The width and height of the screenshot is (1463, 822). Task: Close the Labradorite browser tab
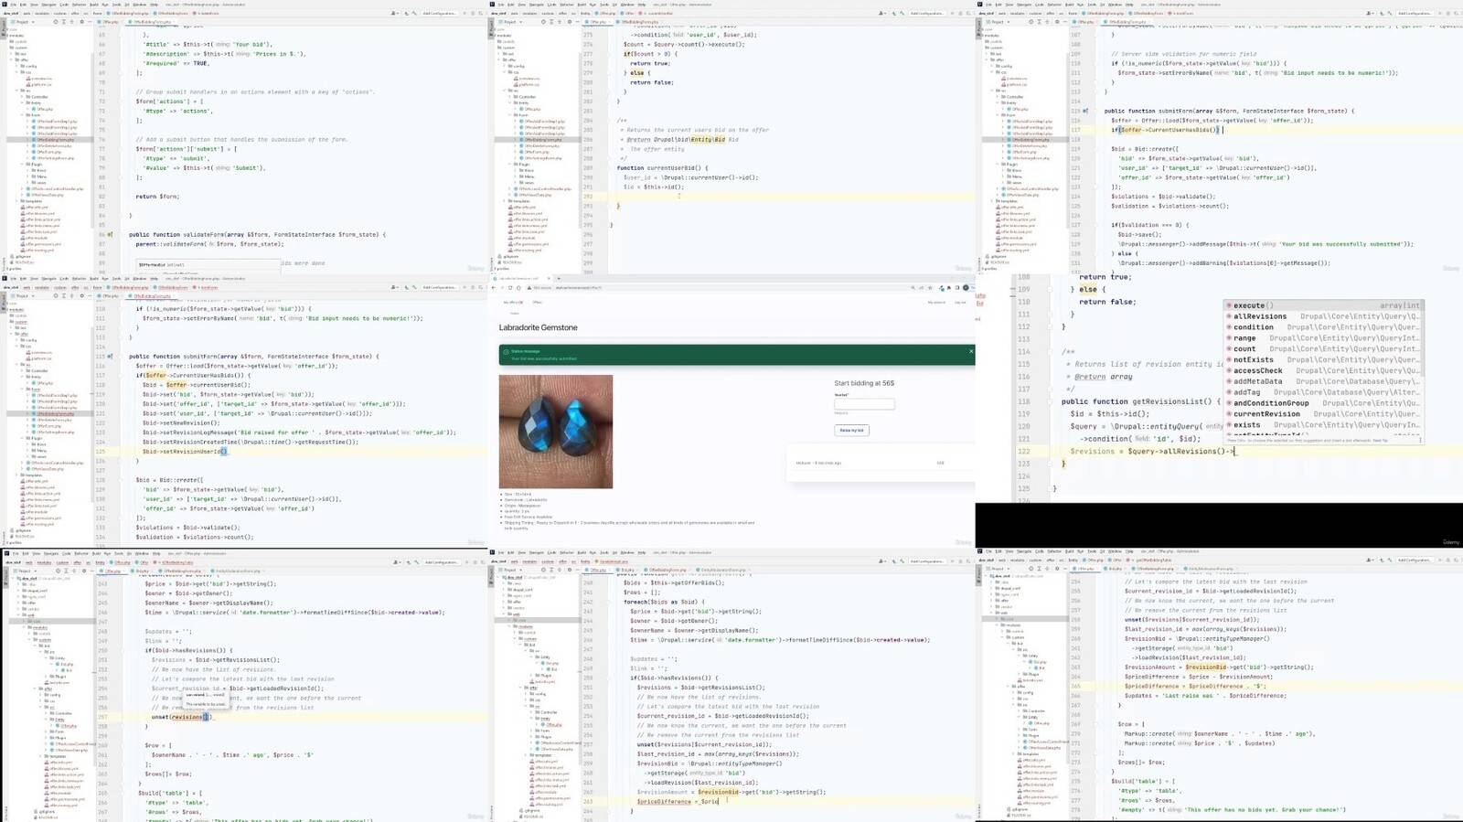(549, 279)
